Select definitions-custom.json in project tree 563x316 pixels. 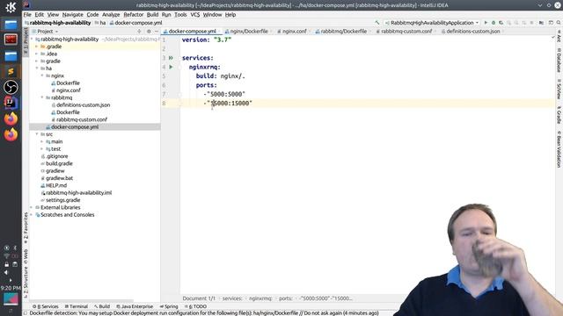coord(83,105)
